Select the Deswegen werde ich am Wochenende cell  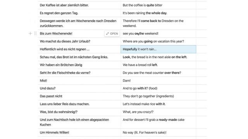click(x=79, y=23)
